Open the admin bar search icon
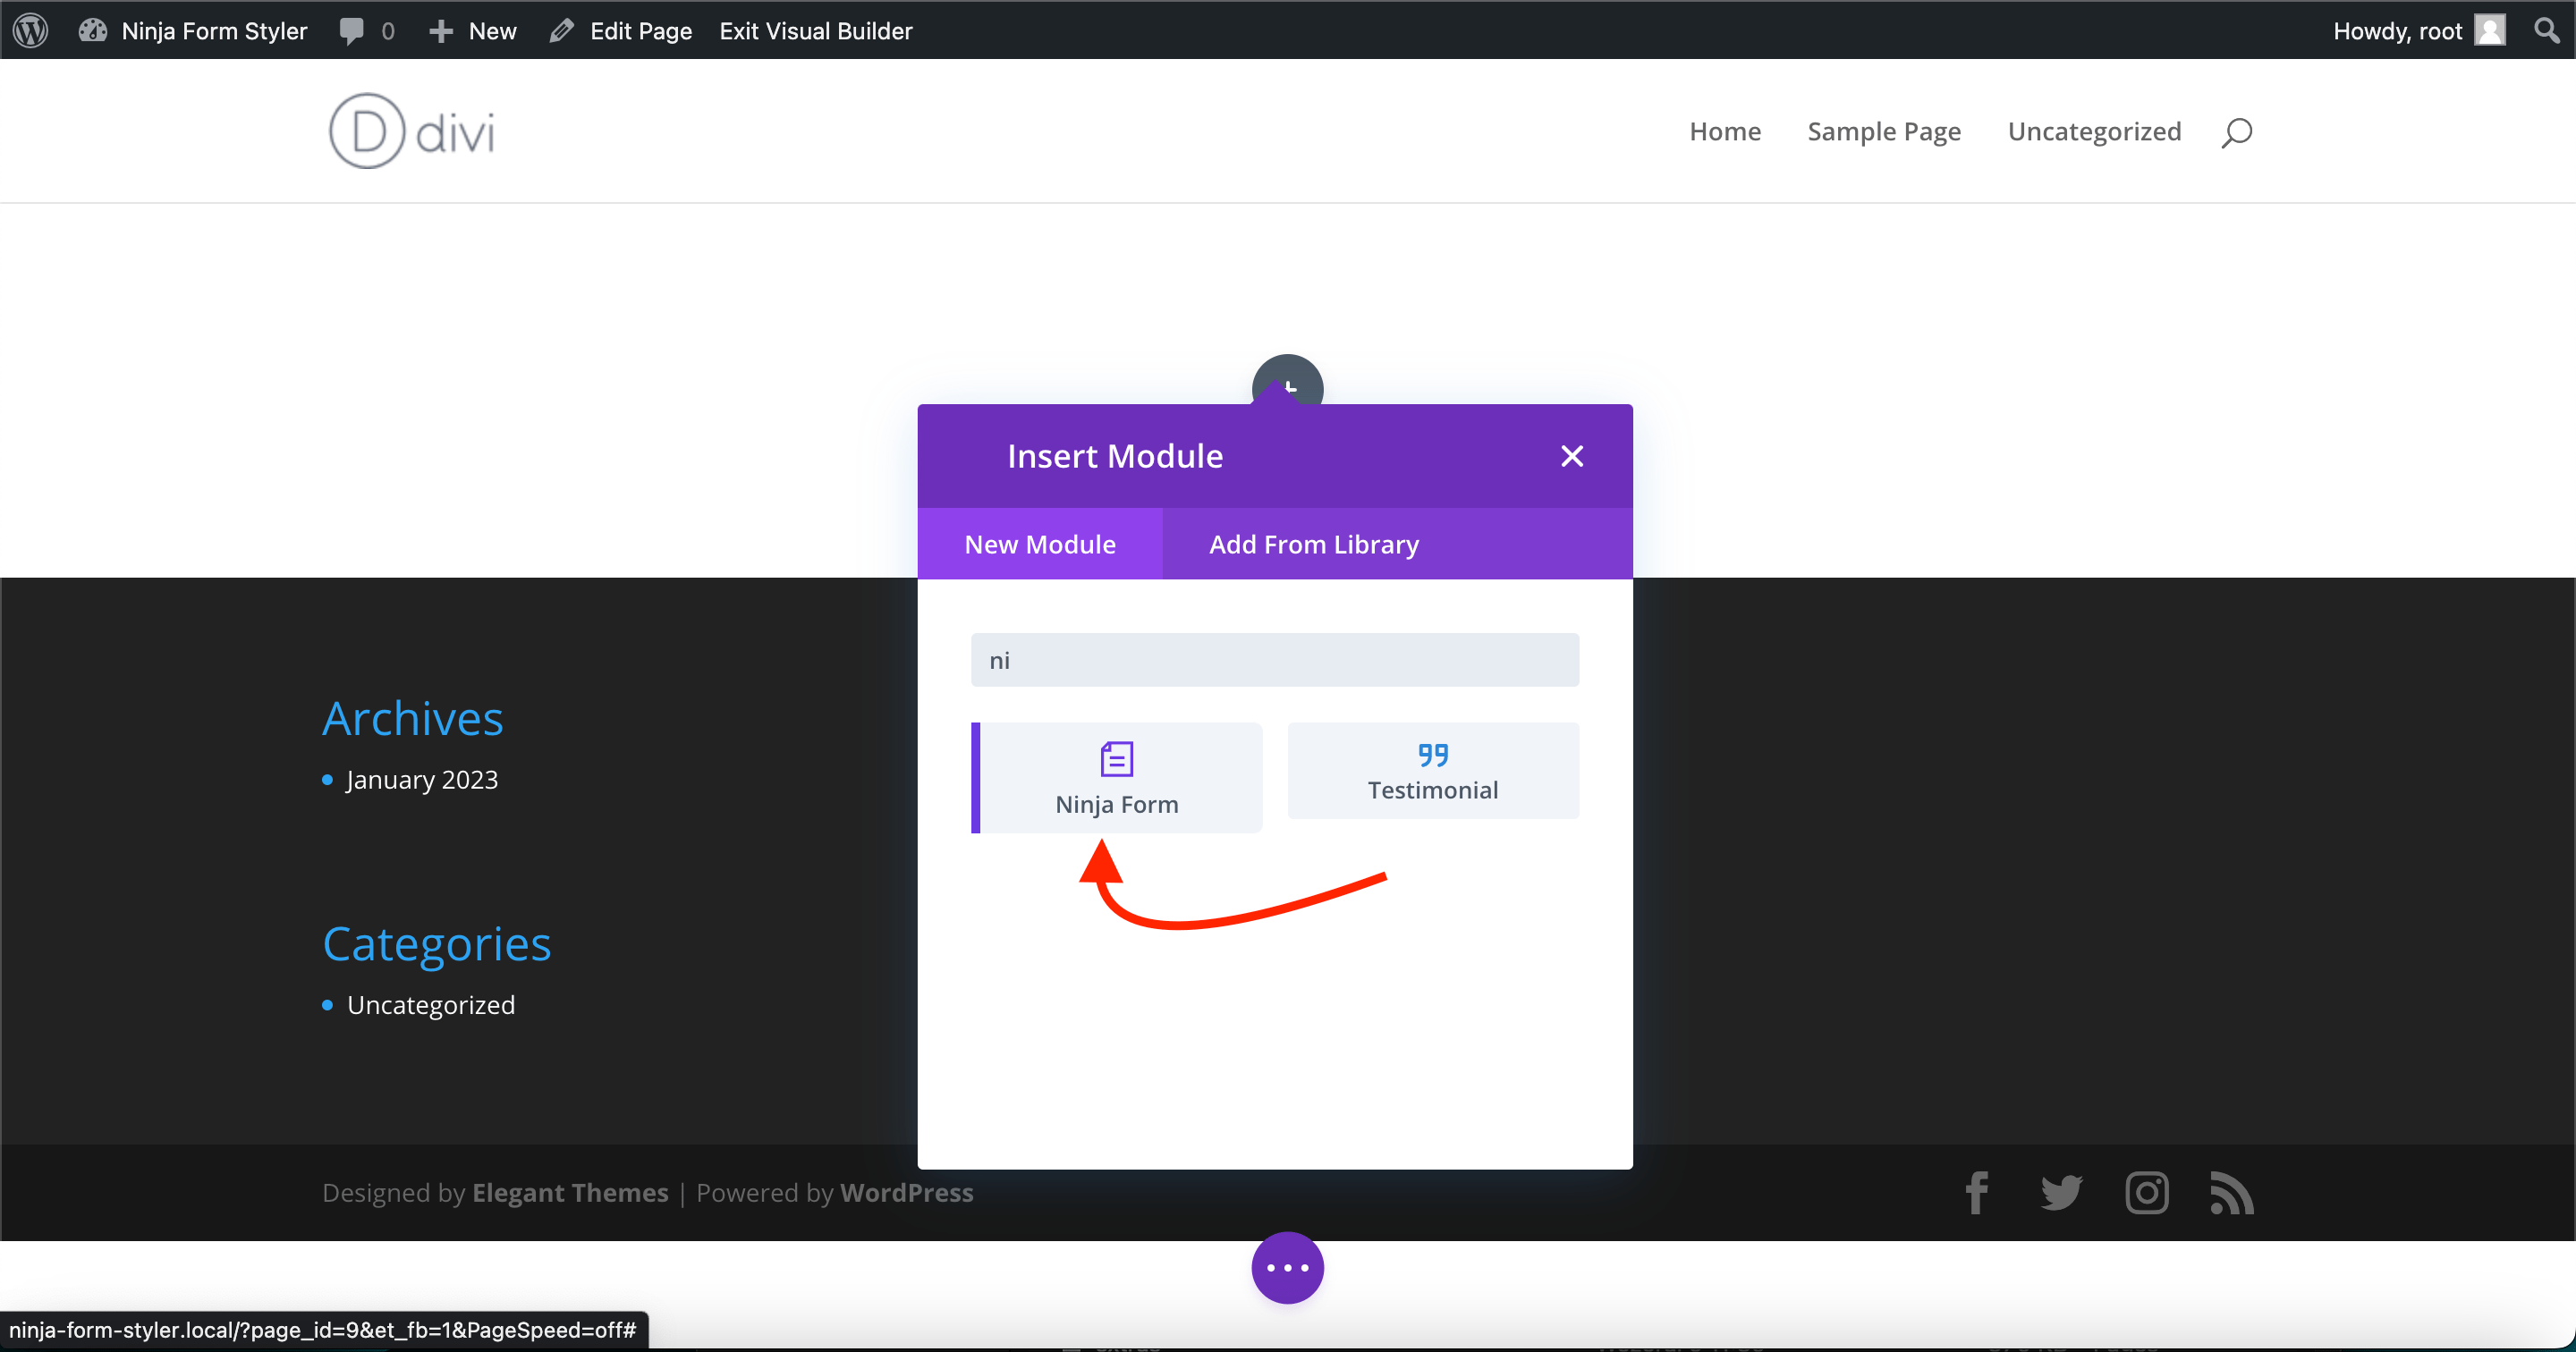Screen dimensions: 2576x1352 [x=2546, y=30]
